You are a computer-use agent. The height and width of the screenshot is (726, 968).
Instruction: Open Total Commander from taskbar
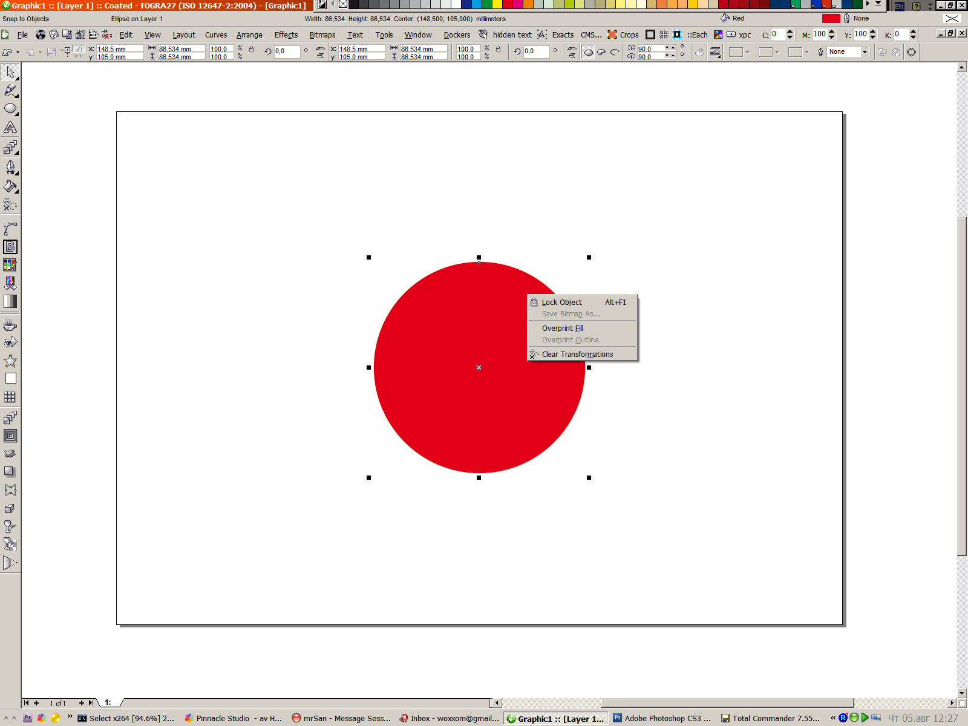771,718
